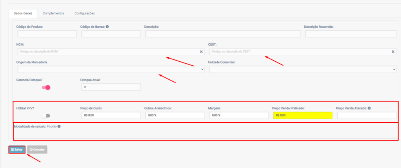Image resolution: width=401 pixels, height=168 pixels.
Task: Clear the CEST field with X icon
Action: [393, 52]
